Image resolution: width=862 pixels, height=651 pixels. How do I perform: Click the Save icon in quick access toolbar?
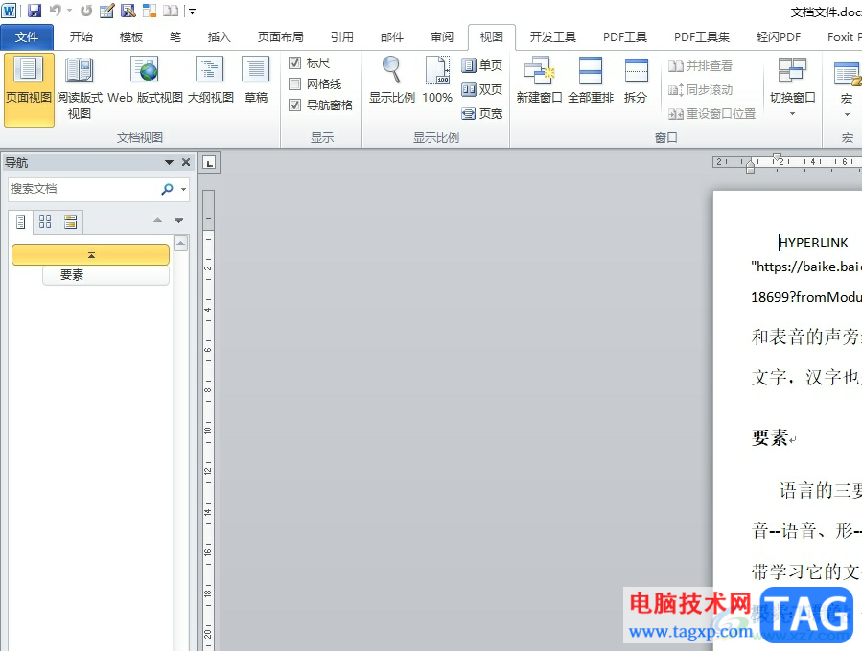(35, 11)
